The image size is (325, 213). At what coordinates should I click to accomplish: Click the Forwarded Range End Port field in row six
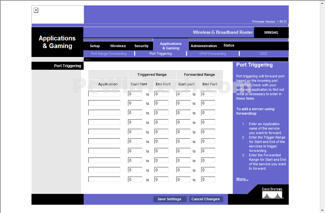208,141
